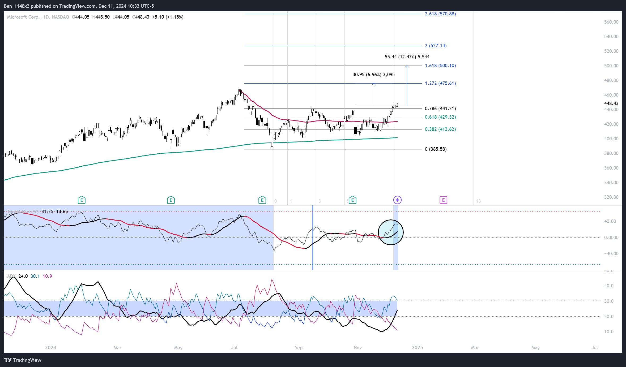
Task: Click the Microsoft Corp. symbol title
Action: 24,17
